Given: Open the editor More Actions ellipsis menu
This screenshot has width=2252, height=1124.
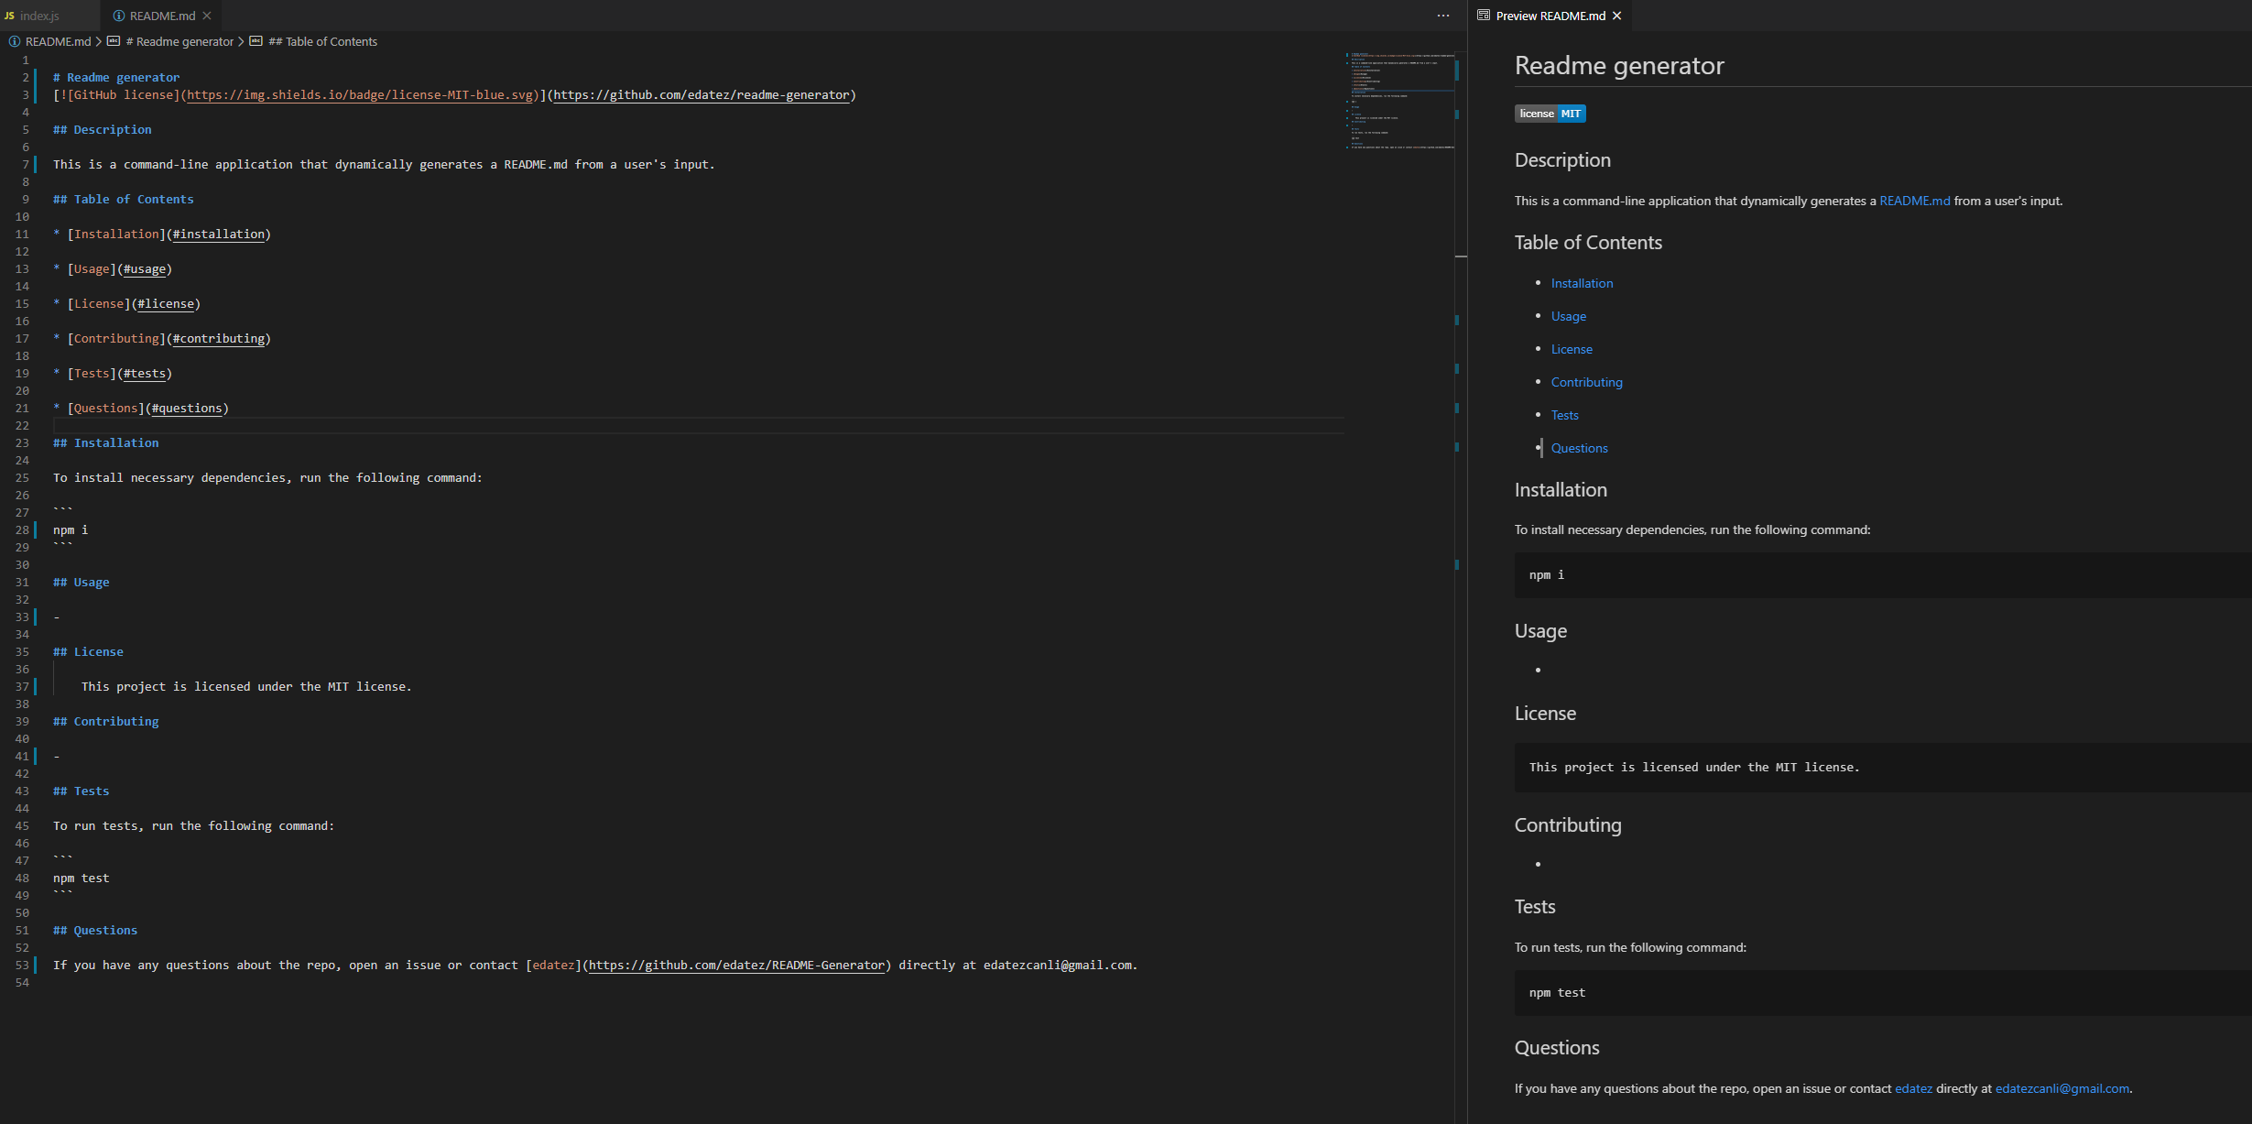Looking at the screenshot, I should pos(1443,16).
